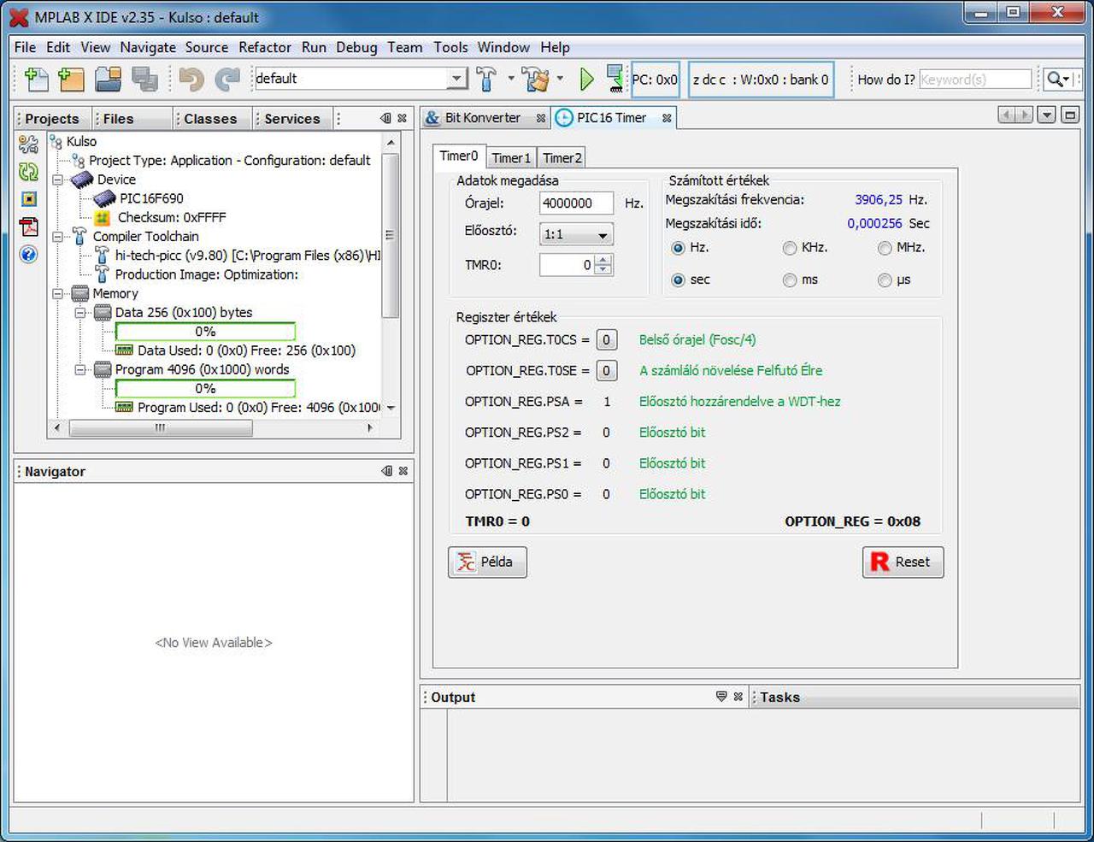Click the green Run Project icon
This screenshot has width=1094, height=842.
pos(586,79)
